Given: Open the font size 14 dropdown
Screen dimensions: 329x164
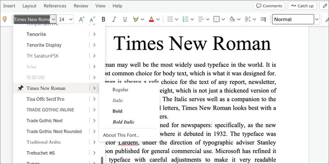Looking at the screenshot, I should click(71, 19).
